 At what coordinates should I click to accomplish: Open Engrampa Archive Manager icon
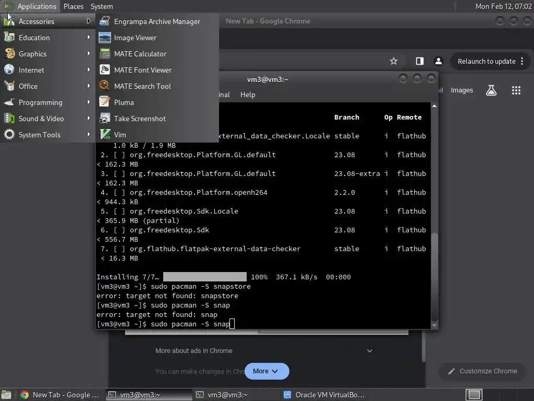104,21
